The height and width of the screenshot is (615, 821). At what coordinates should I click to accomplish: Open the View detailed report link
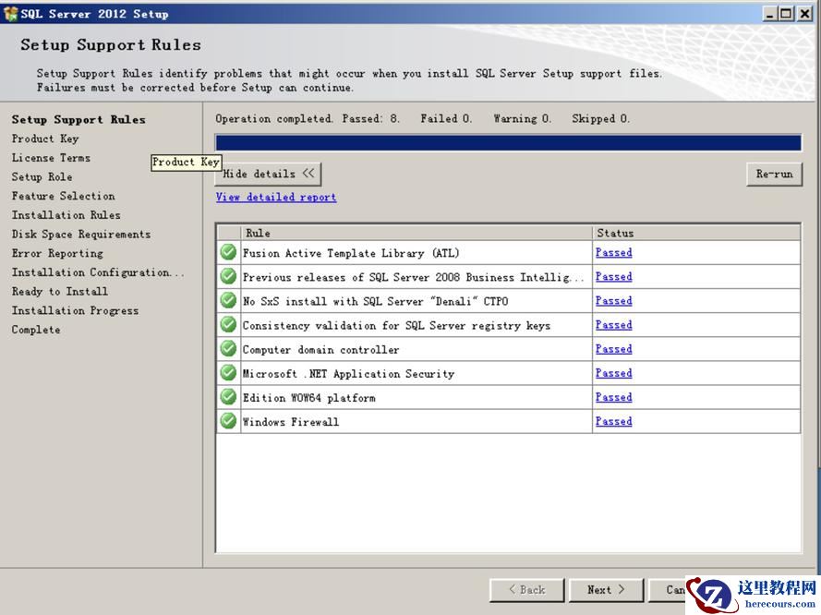pos(275,198)
